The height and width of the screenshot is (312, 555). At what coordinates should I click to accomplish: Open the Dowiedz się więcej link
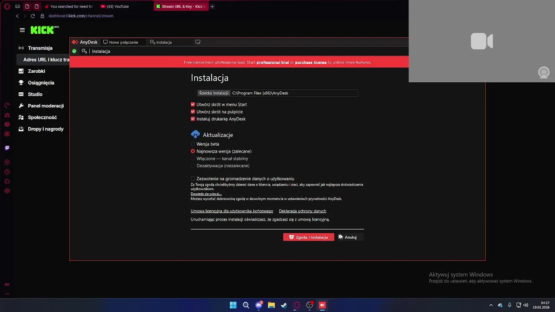(x=206, y=194)
